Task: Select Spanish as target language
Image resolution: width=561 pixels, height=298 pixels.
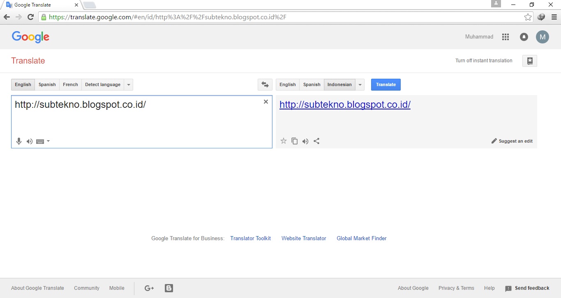Action: pyautogui.click(x=312, y=84)
